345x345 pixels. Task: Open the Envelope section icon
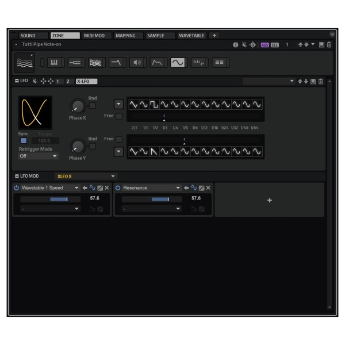[157, 63]
